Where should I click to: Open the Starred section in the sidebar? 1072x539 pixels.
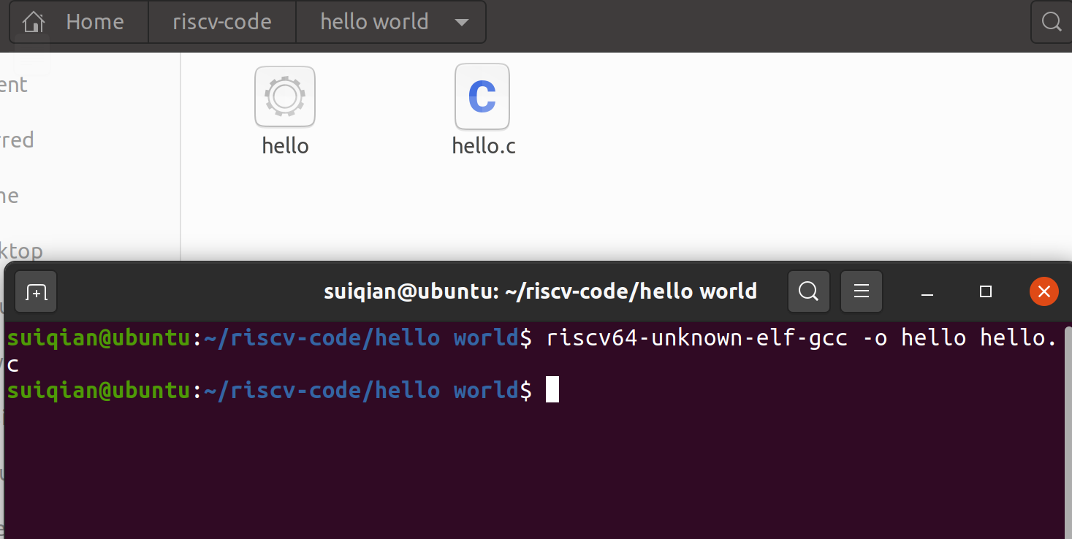point(16,139)
